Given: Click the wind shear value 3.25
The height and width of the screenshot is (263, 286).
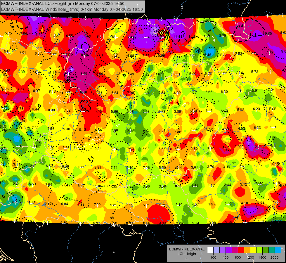Looking at the screenshot, I should [x=194, y=130].
